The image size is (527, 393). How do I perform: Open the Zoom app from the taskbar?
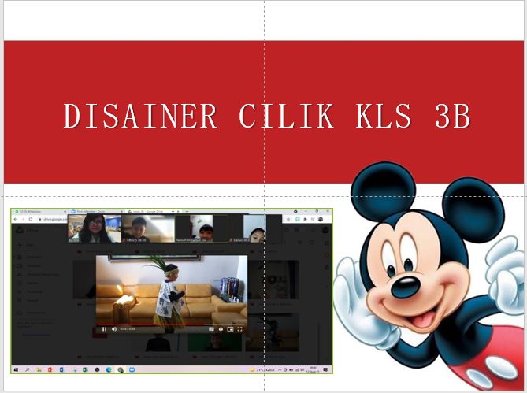tap(132, 370)
